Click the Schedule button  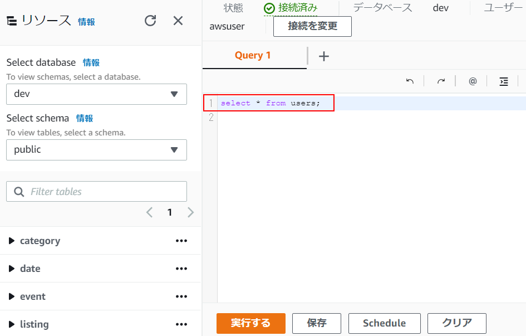pyautogui.click(x=385, y=323)
